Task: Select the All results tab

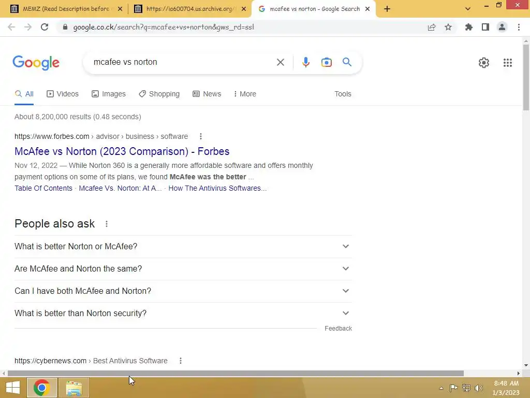Action: coord(24,94)
